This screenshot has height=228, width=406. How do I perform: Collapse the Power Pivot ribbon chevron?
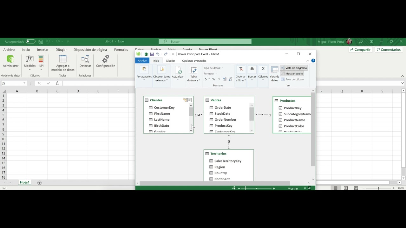pyautogui.click(x=308, y=61)
